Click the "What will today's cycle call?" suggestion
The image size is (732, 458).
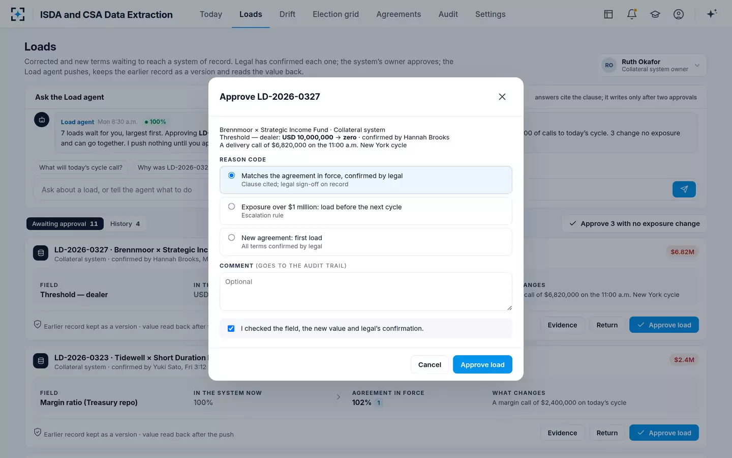click(81, 167)
